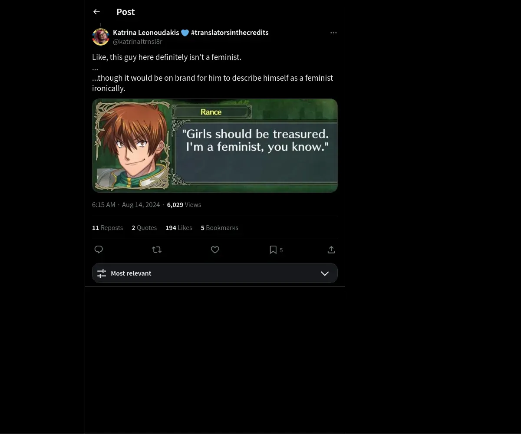This screenshot has width=521, height=434.
Task: View the 194 Likes list
Action: coord(178,228)
